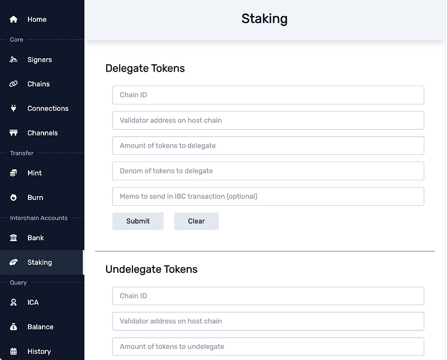The height and width of the screenshot is (360, 447).
Task: Click the Channels bridge icon
Action: pyautogui.click(x=13, y=133)
